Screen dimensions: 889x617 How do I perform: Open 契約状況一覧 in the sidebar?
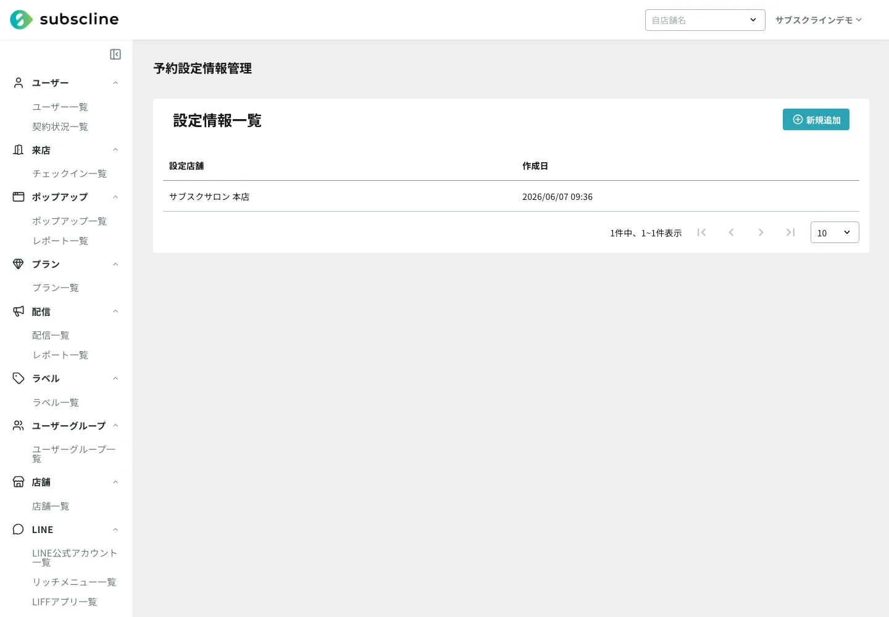point(60,126)
